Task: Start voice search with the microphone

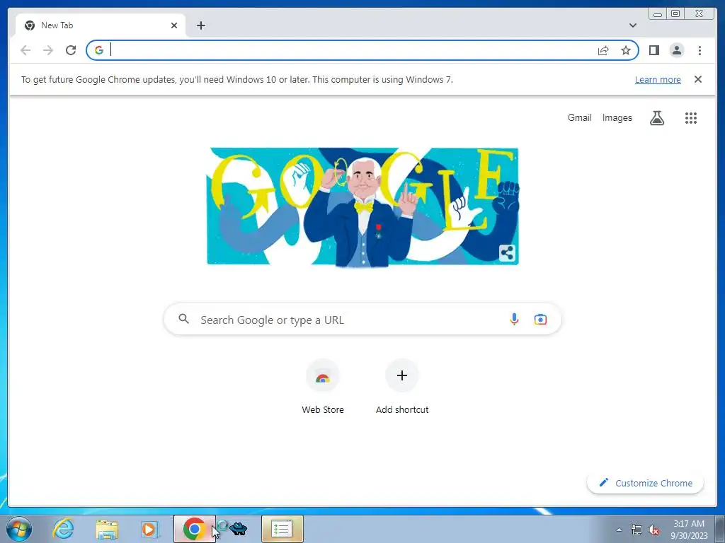Action: [514, 319]
